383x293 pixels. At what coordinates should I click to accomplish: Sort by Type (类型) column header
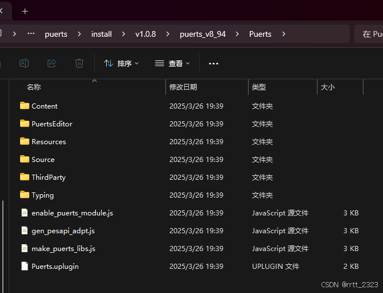(x=259, y=87)
